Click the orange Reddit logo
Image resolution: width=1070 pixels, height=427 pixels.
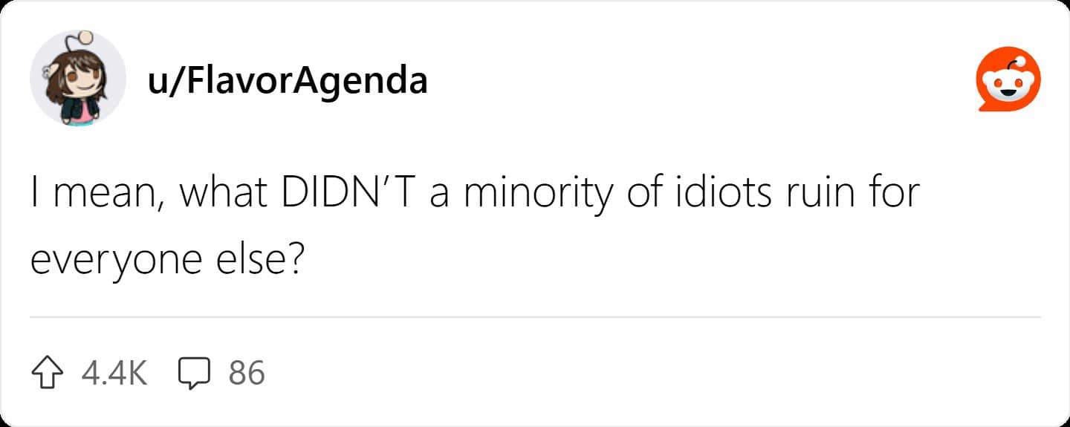tap(1008, 79)
